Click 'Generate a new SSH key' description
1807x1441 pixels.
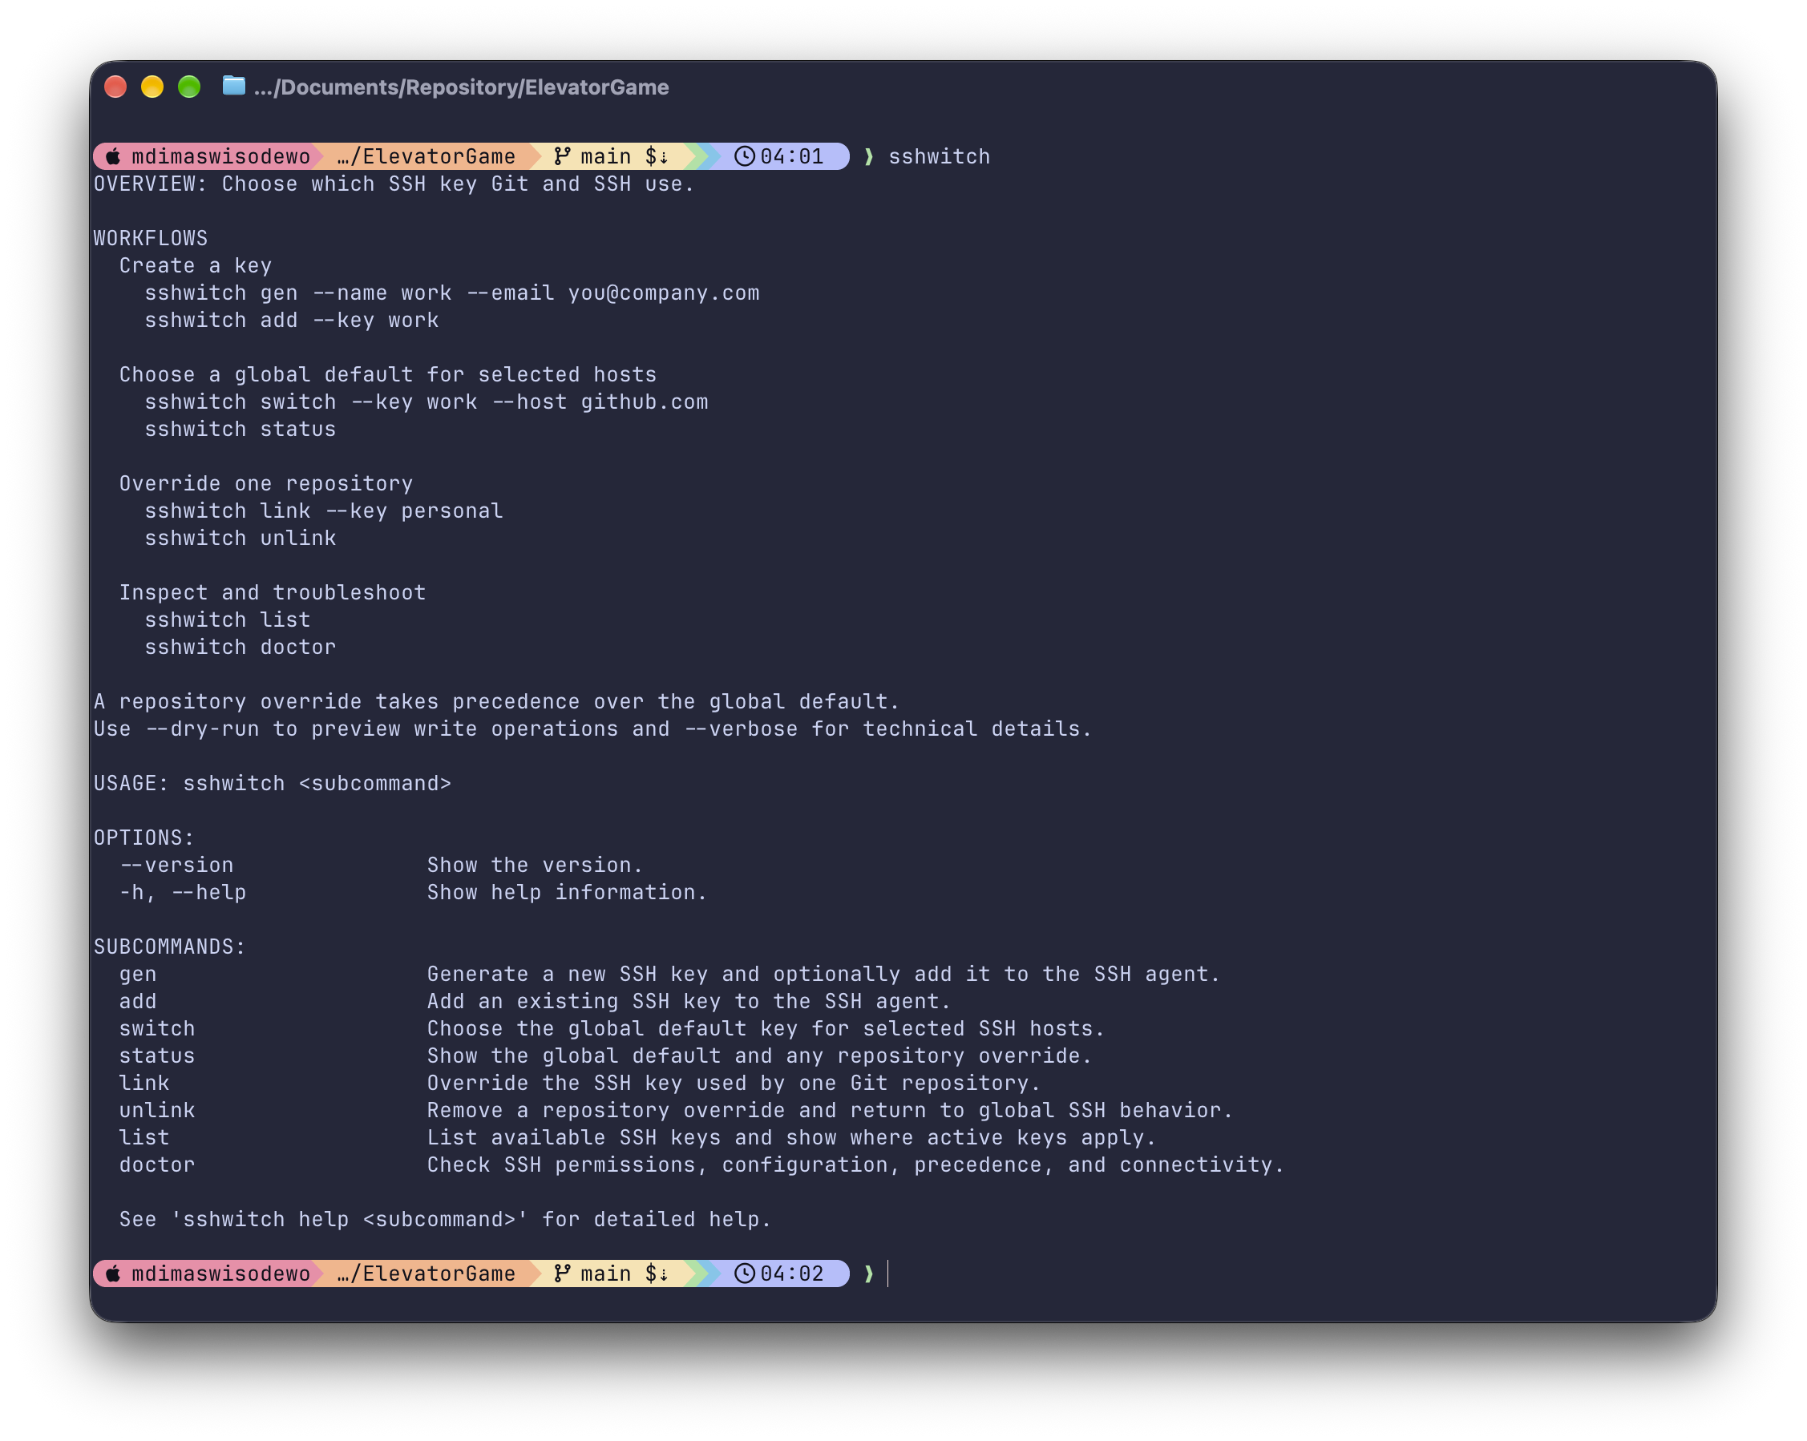pyautogui.click(x=824, y=975)
